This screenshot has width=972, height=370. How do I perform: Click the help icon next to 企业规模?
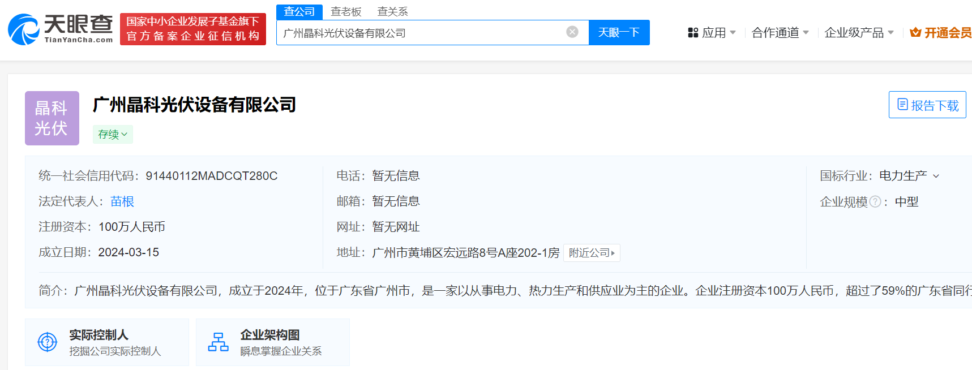point(875,202)
